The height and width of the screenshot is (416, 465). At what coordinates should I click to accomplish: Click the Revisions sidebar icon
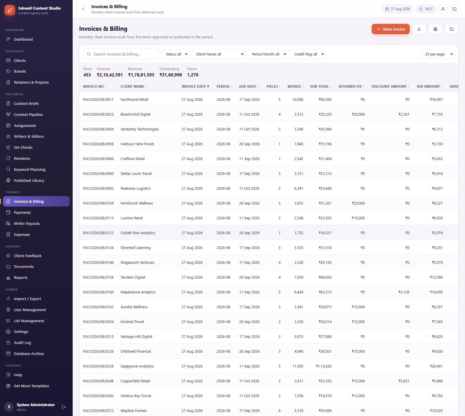click(x=8, y=158)
